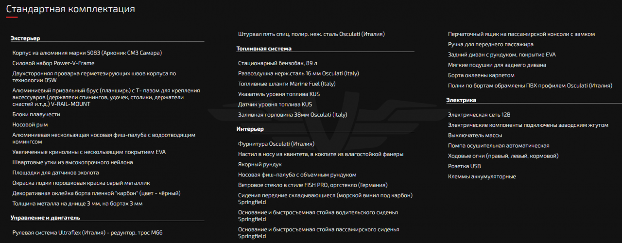Click "Фурнитура Osculati (Италия)" entry
Screen dimensions: 622x243
[x=276, y=144]
